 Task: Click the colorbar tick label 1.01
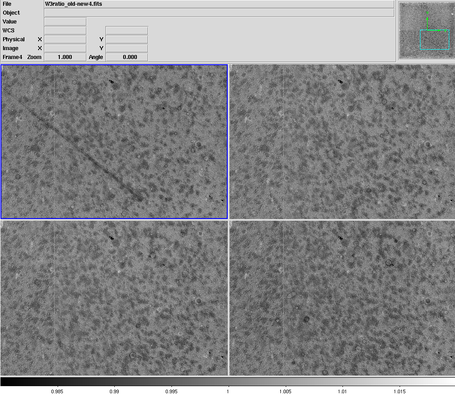pos(342,391)
